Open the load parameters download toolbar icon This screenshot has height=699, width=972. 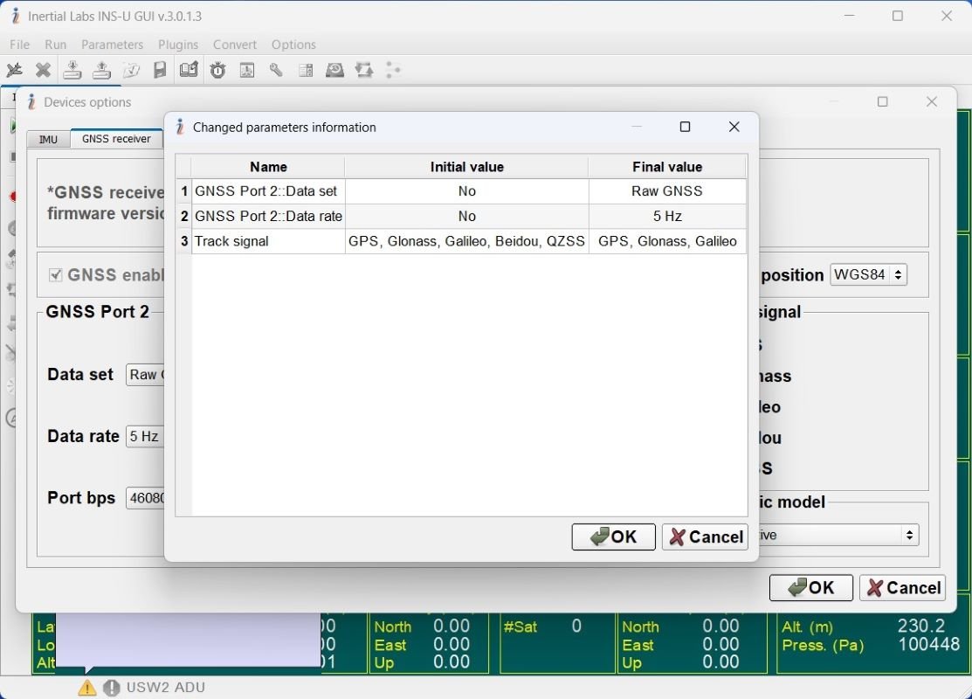pyautogui.click(x=72, y=70)
